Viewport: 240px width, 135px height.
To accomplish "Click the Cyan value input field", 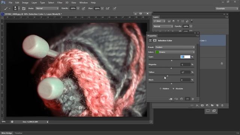I will point(185,57).
